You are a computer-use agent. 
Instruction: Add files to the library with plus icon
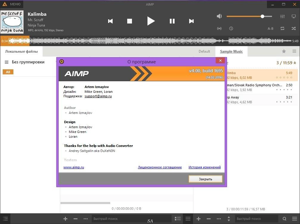click(66, 219)
